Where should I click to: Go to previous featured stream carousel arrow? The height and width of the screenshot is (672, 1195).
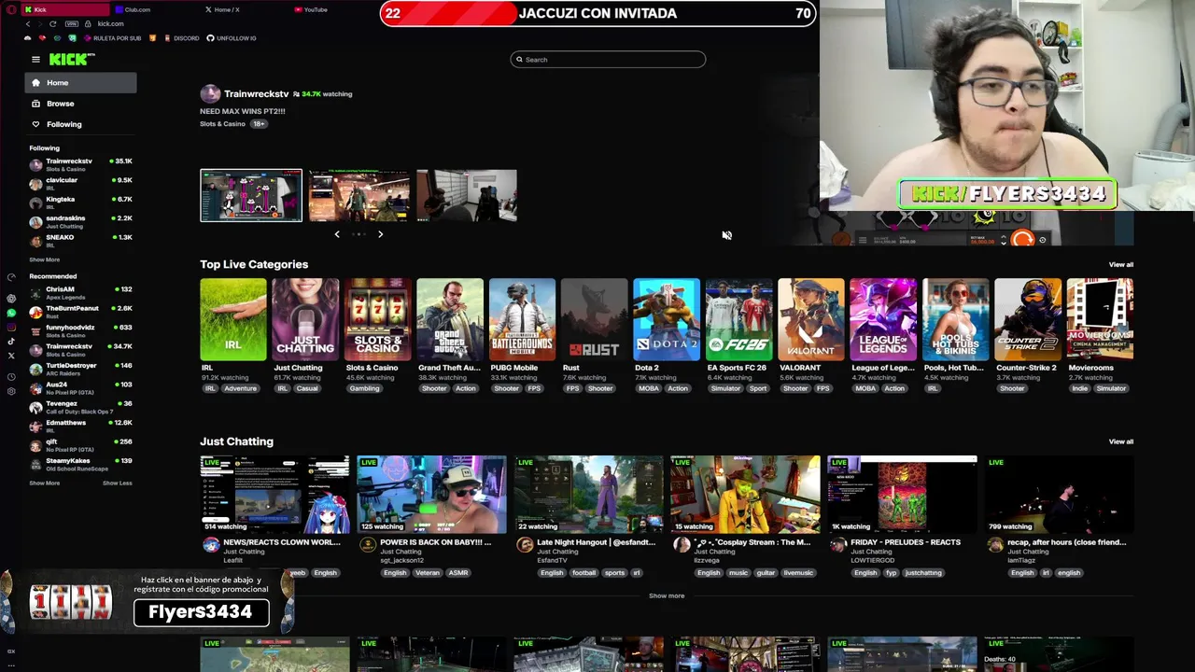[x=337, y=234]
